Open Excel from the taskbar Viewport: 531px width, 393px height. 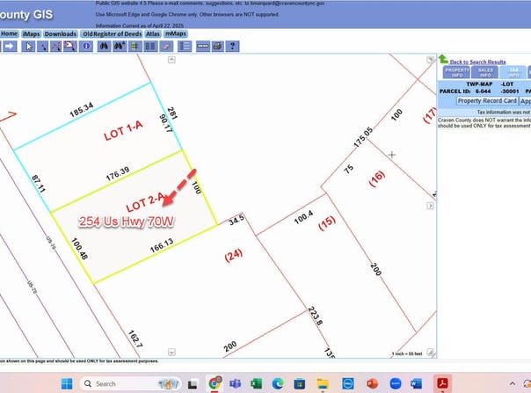click(x=257, y=383)
